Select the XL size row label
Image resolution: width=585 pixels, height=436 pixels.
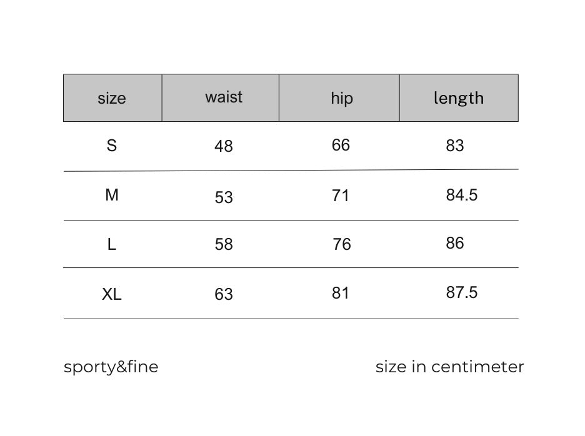click(112, 294)
